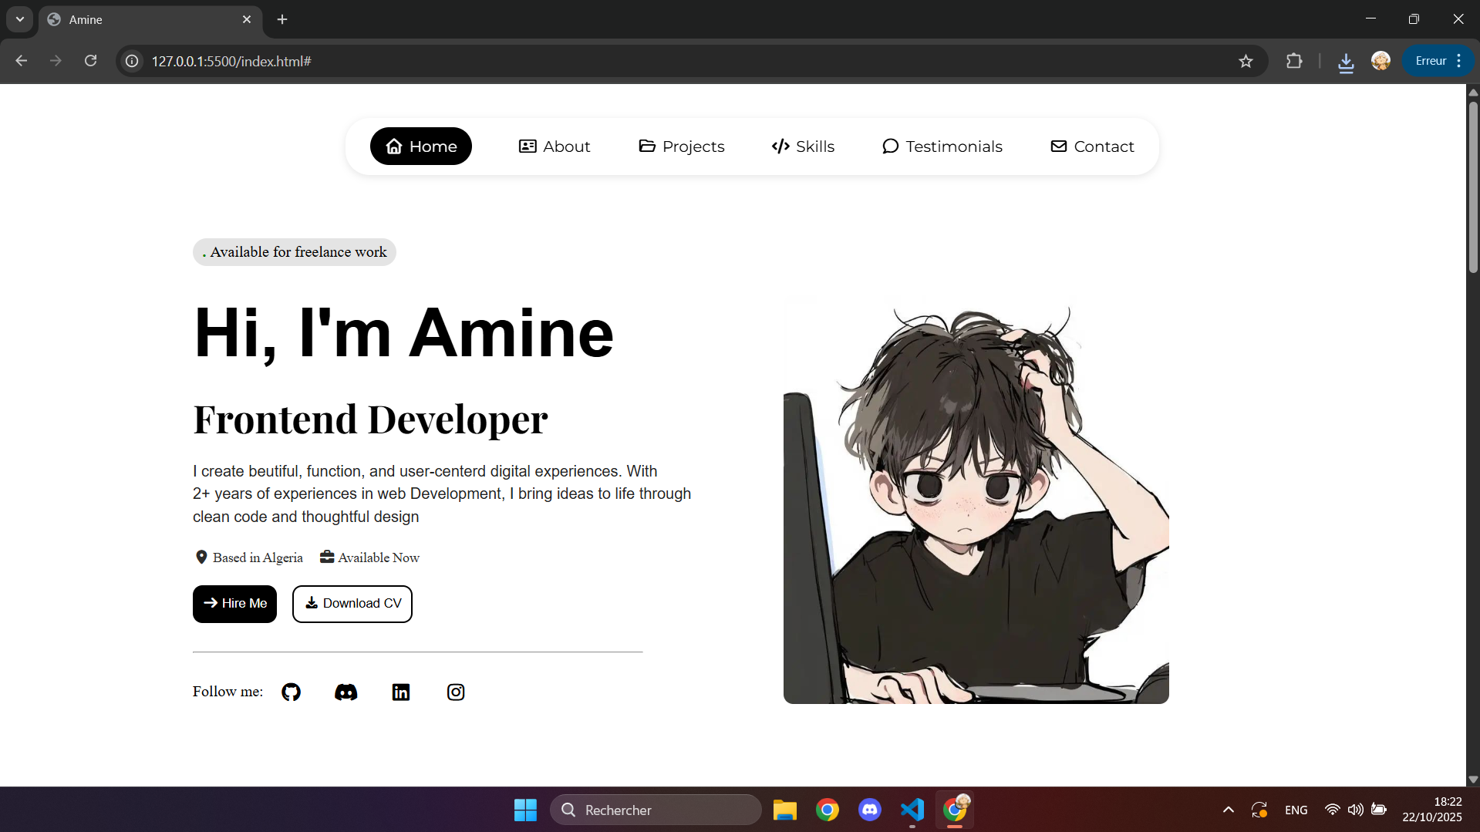Navigate to the About section
Screen dimensions: 1480x832
pos(554,146)
